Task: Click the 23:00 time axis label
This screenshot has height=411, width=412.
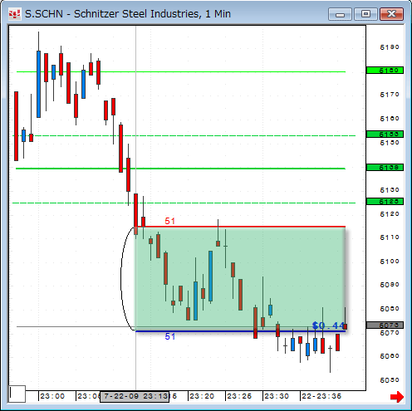Action: (x=52, y=396)
